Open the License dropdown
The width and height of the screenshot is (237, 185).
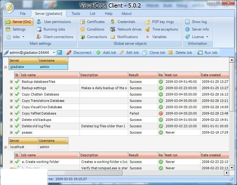click(x=196, y=37)
